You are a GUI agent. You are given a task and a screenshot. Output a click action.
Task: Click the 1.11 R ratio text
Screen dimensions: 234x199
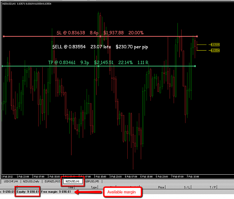tap(143, 63)
